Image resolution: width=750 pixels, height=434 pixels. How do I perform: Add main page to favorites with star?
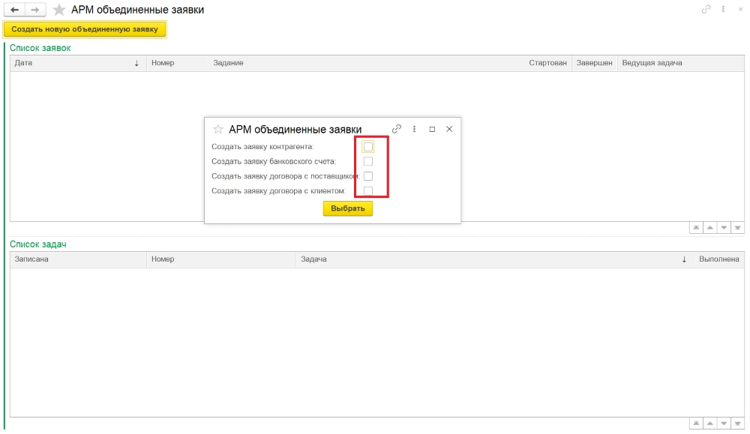coord(58,10)
